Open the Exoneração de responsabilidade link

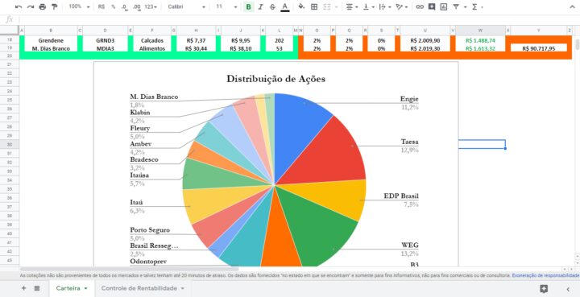pyautogui.click(x=546, y=275)
